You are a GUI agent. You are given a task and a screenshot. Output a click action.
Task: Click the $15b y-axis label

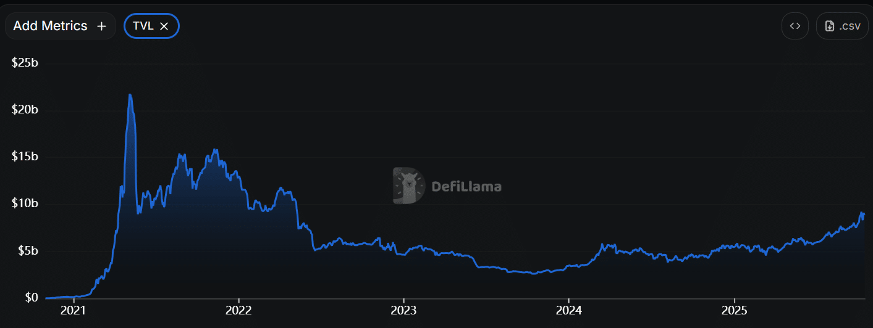tap(25, 157)
